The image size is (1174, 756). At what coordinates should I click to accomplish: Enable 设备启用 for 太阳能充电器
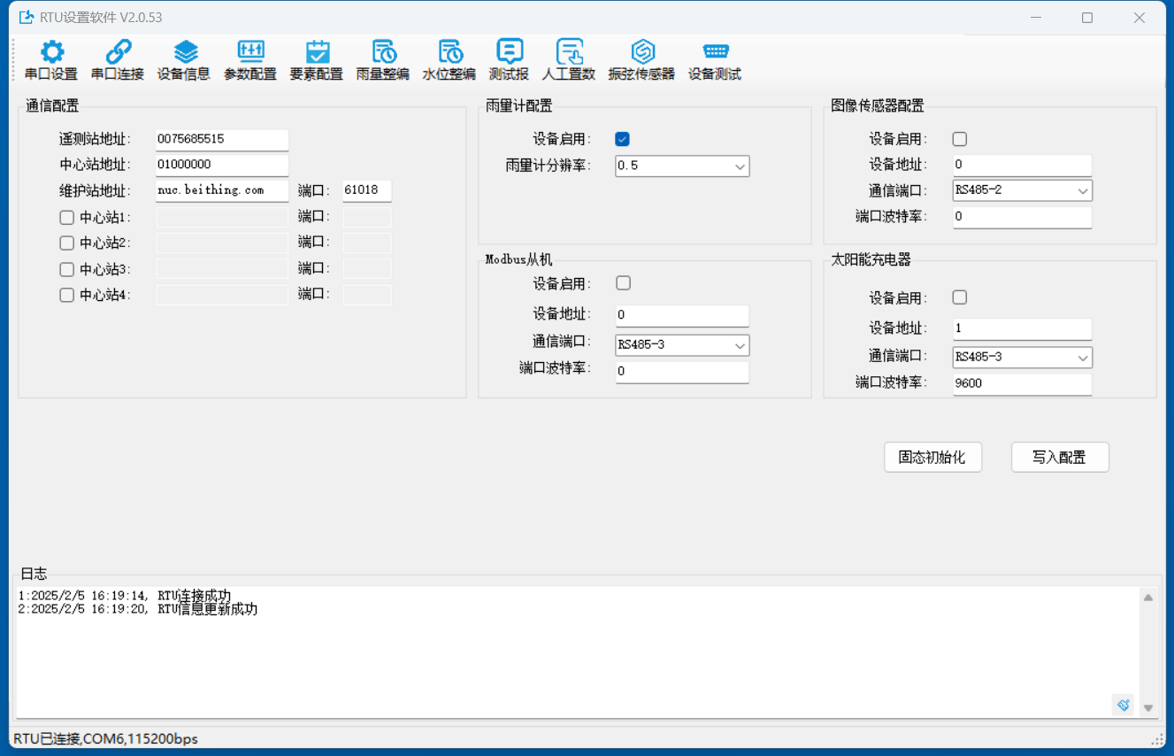coord(960,297)
